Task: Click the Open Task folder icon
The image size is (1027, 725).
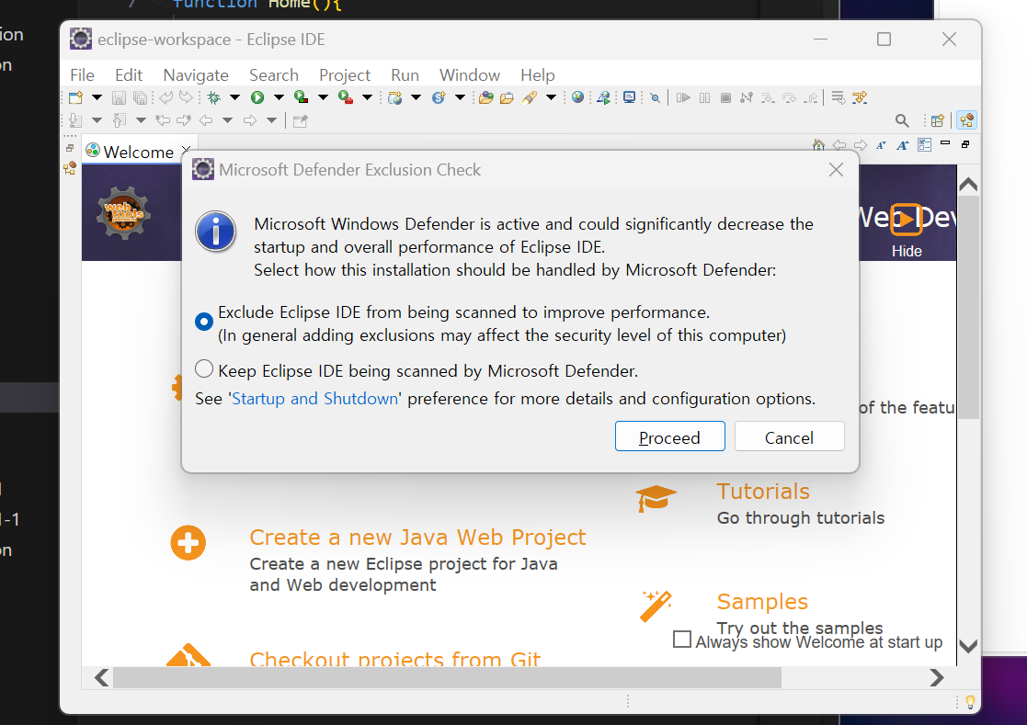Action: click(507, 98)
